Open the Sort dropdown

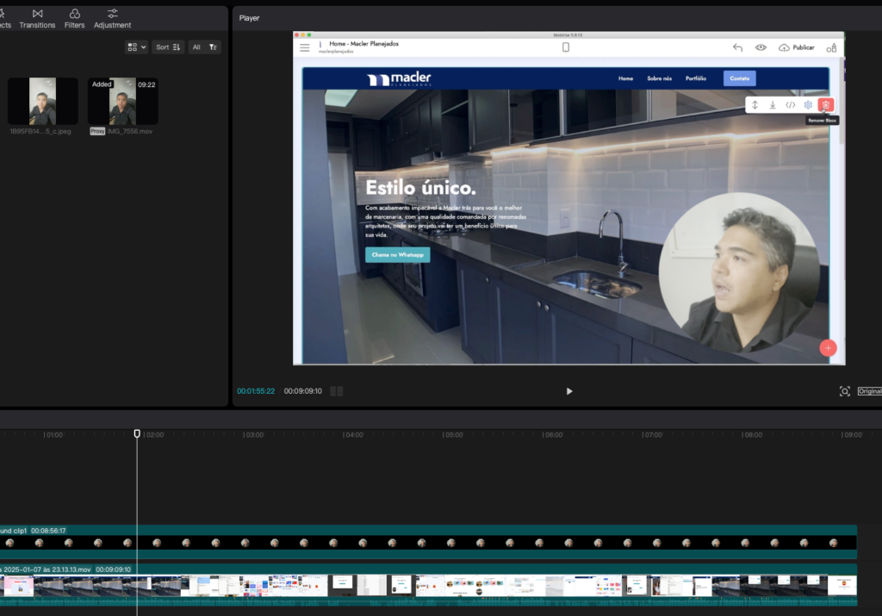click(168, 47)
